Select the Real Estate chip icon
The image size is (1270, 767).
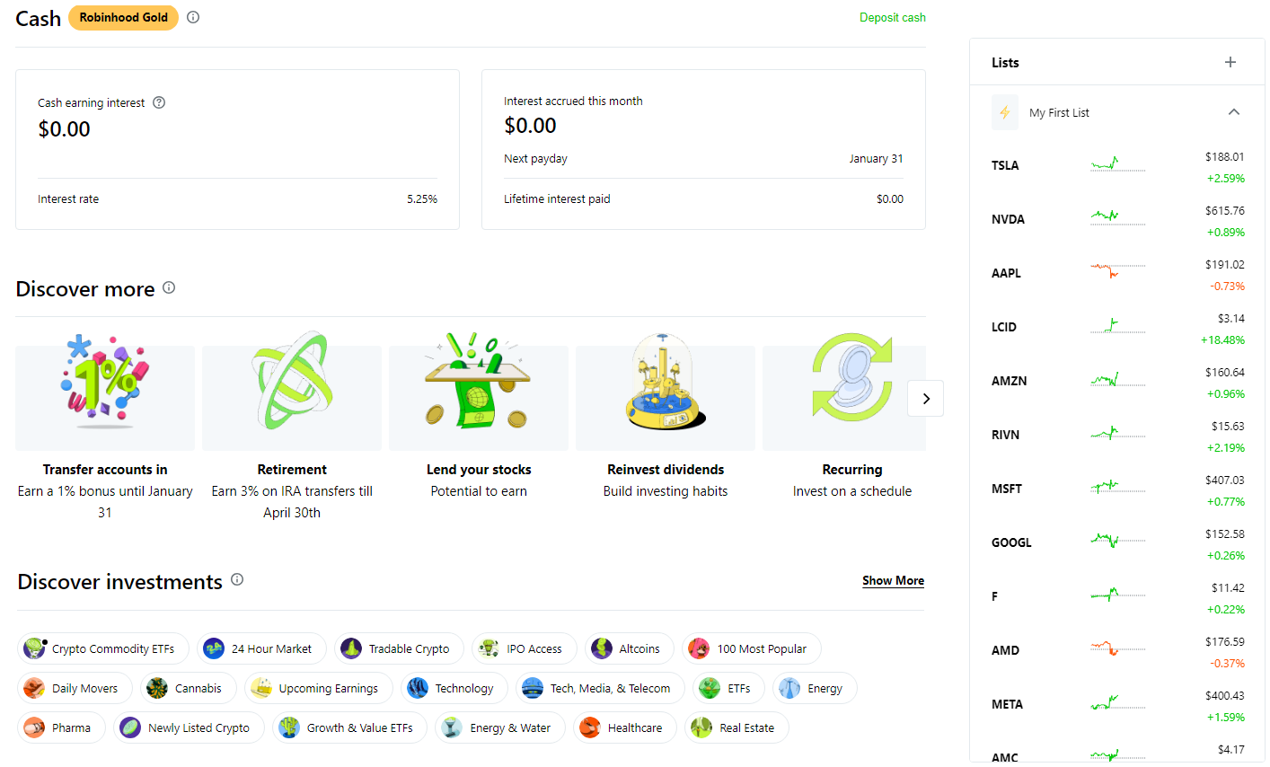point(701,727)
